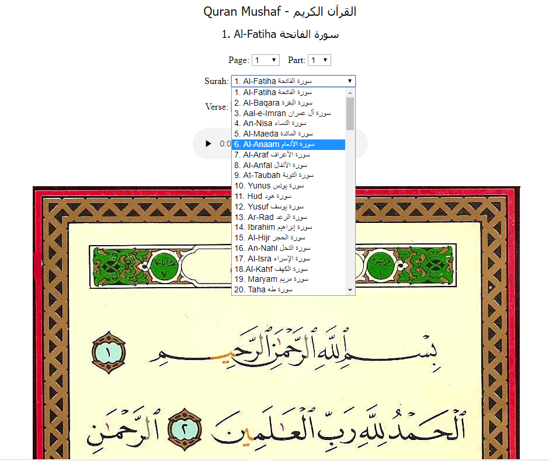Viewport: 549px width, 461px height.
Task: Click the right green circle ornament in header
Action: point(380,267)
